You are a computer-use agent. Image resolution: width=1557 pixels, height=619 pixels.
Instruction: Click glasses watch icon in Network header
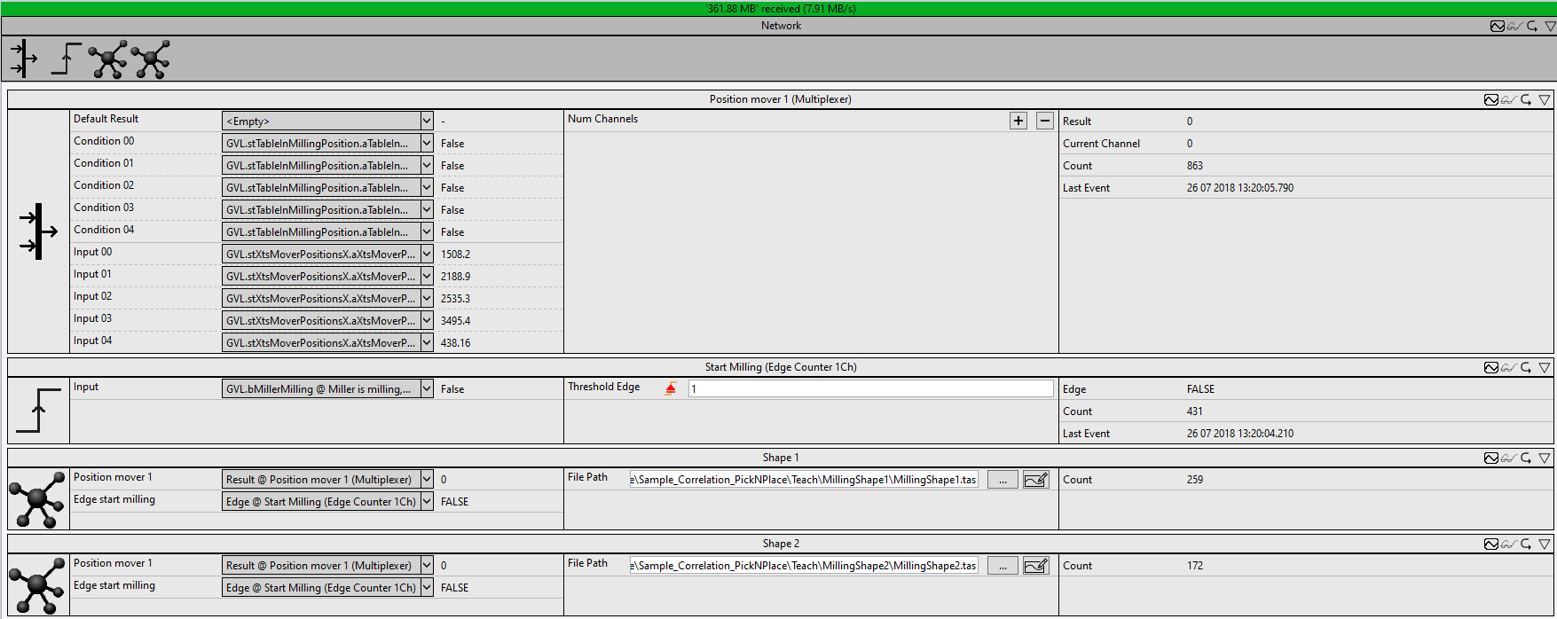coord(1514,26)
